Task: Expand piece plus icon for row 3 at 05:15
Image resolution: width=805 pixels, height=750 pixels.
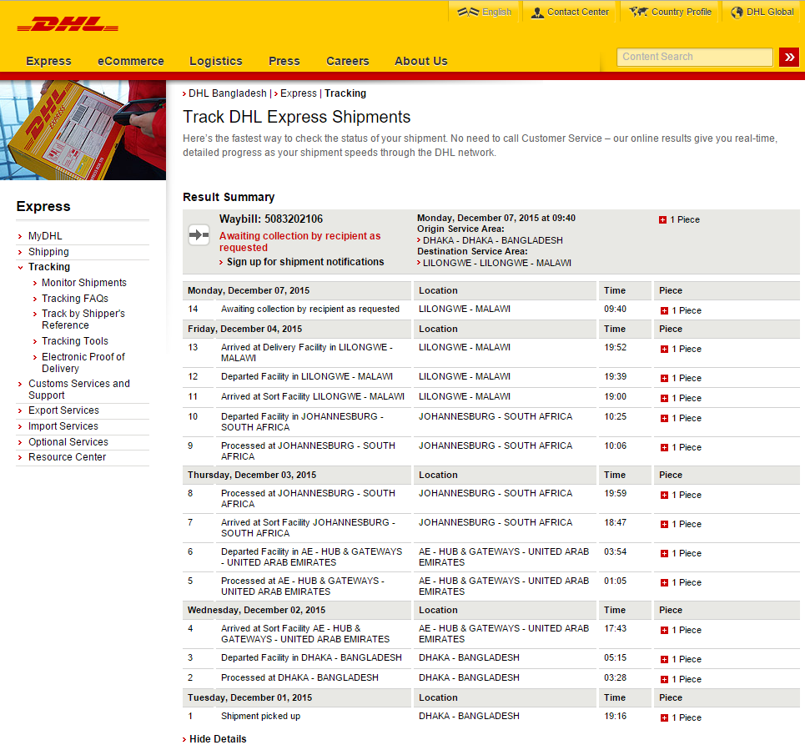Action: pyautogui.click(x=664, y=659)
